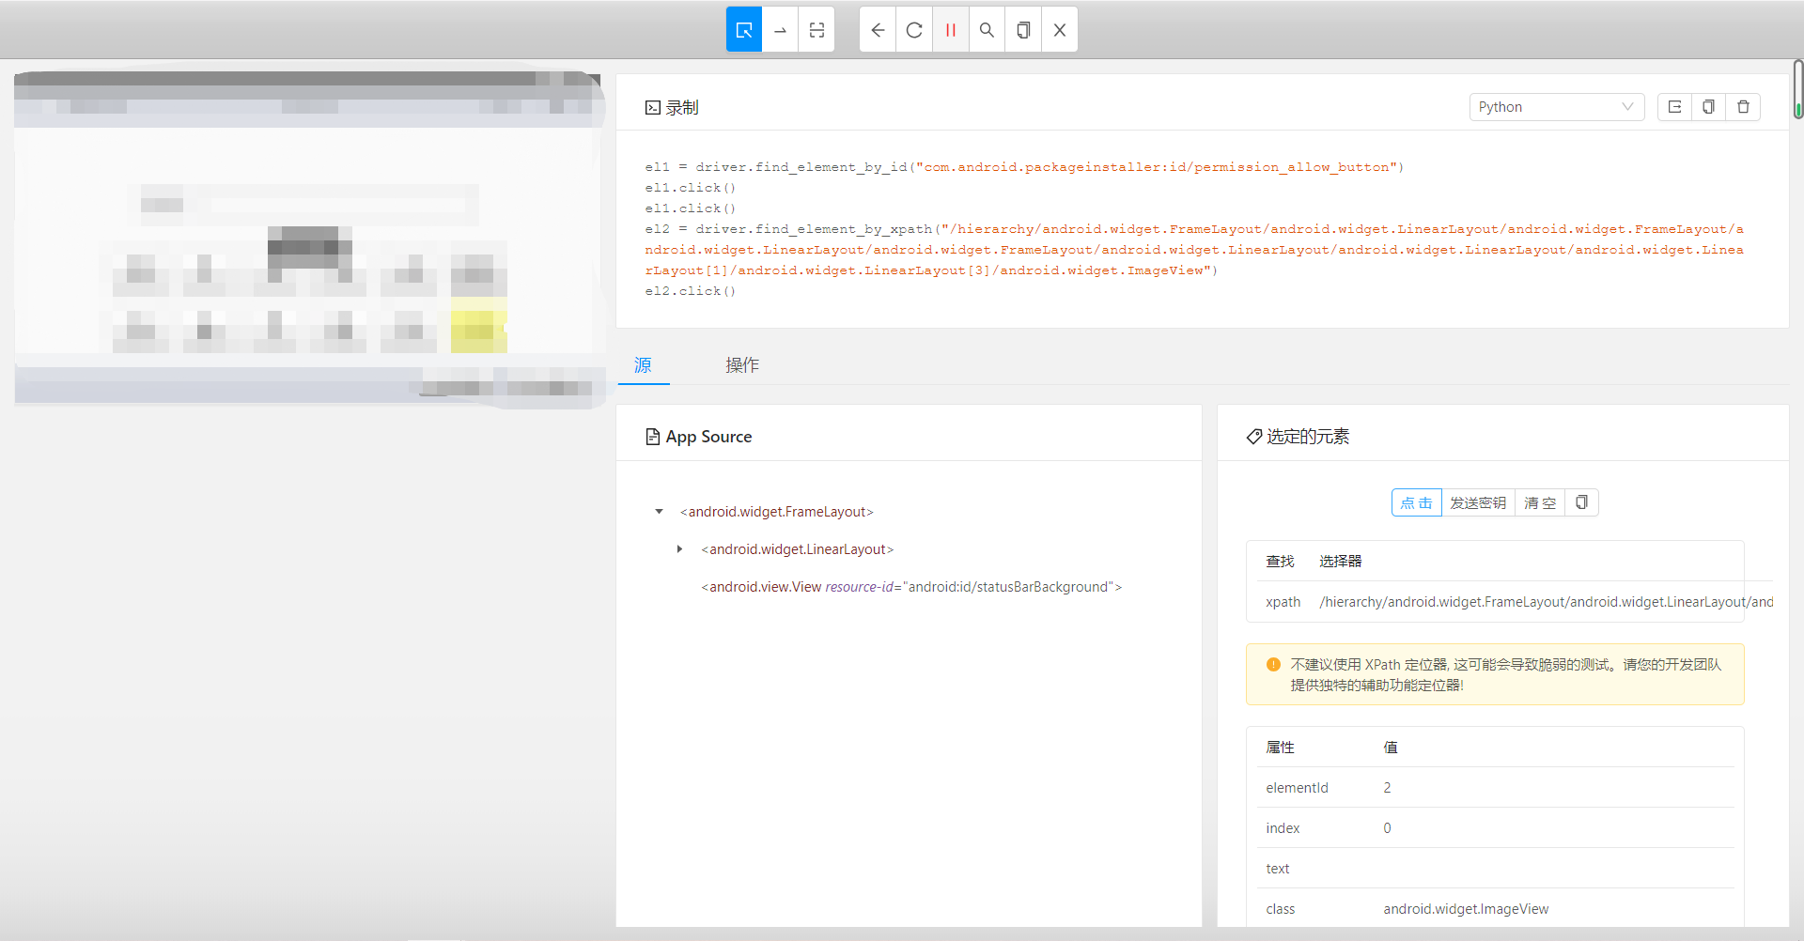
Task: Click the permission_allow_button code line
Action: 1024,167
